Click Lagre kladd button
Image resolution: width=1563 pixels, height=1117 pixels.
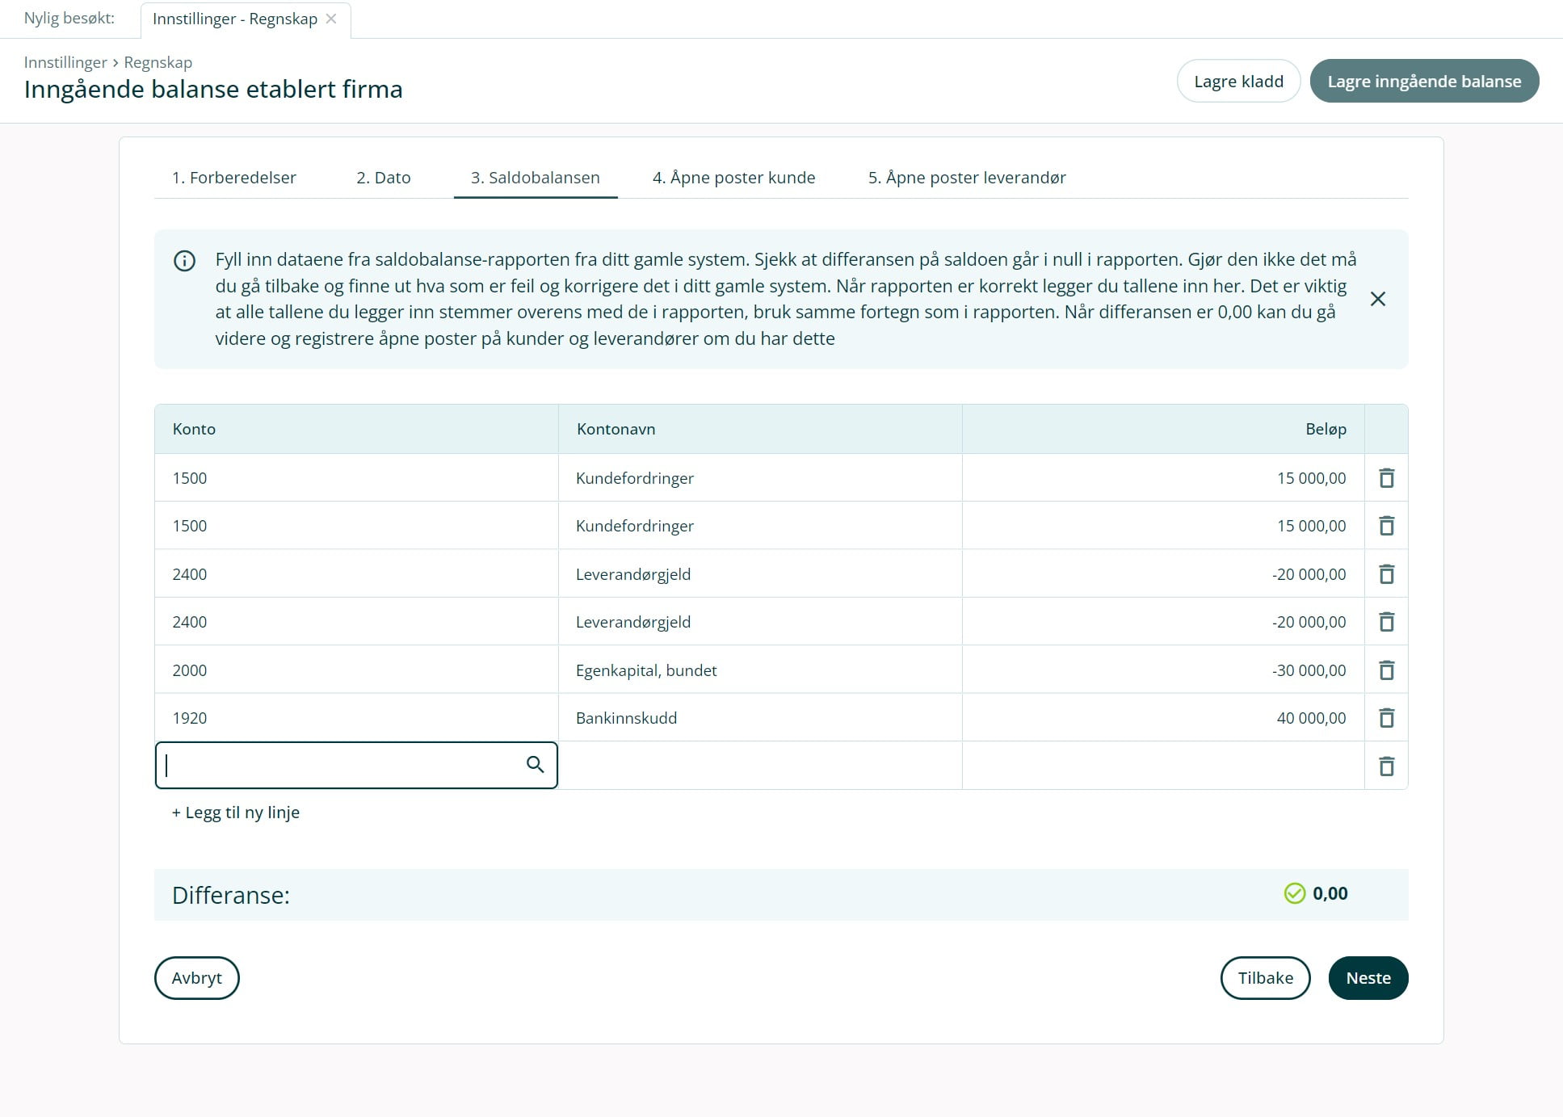coord(1237,81)
